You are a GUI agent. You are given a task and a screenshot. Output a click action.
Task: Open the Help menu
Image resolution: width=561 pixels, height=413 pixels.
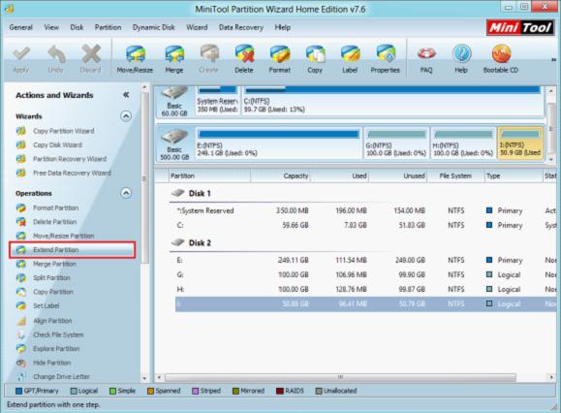coord(282,27)
